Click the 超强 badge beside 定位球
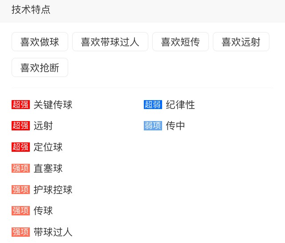285x243 pixels. [x=20, y=147]
